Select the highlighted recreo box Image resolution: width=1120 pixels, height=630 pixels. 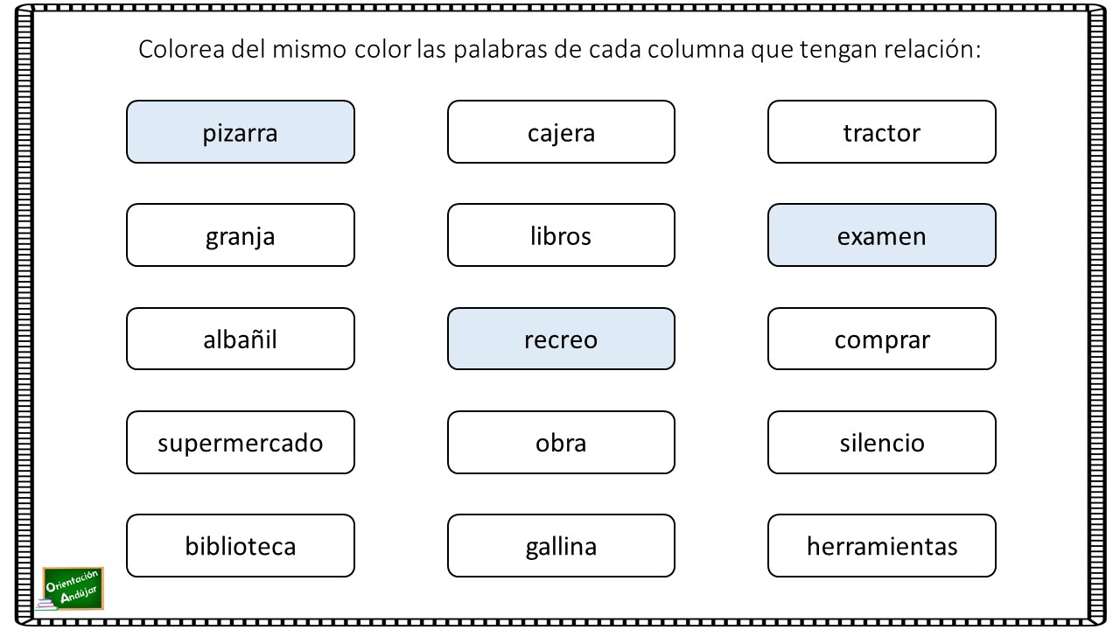point(561,339)
